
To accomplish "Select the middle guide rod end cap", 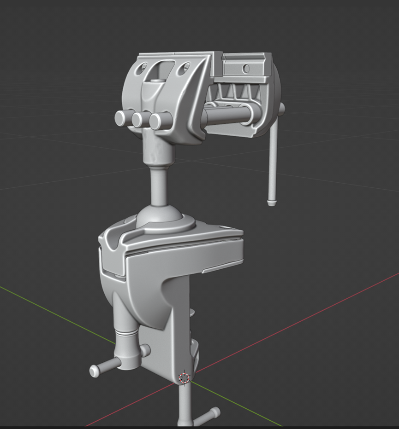I will 137,120.
